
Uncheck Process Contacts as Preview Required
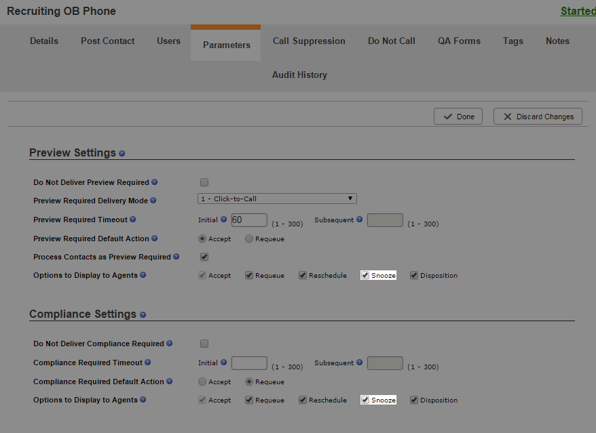tap(204, 257)
